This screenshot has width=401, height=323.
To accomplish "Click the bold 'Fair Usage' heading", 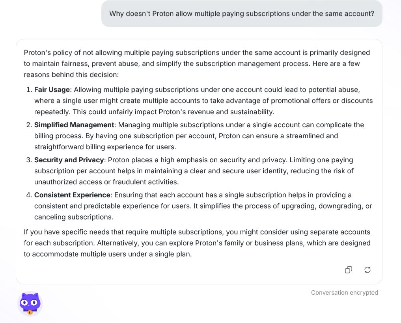I will pyautogui.click(x=52, y=90).
